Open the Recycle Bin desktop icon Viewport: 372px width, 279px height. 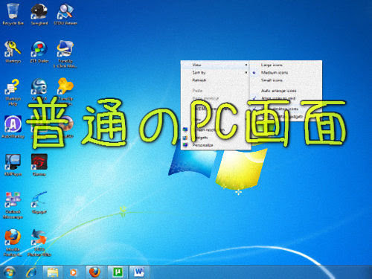point(13,14)
